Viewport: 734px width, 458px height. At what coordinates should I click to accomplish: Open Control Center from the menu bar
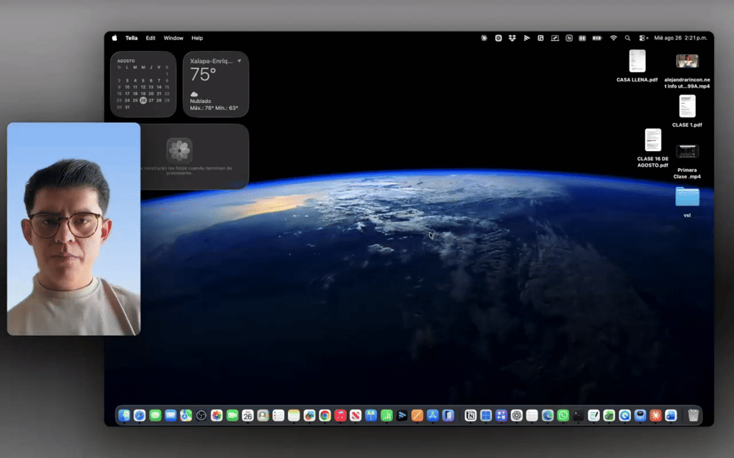point(642,39)
